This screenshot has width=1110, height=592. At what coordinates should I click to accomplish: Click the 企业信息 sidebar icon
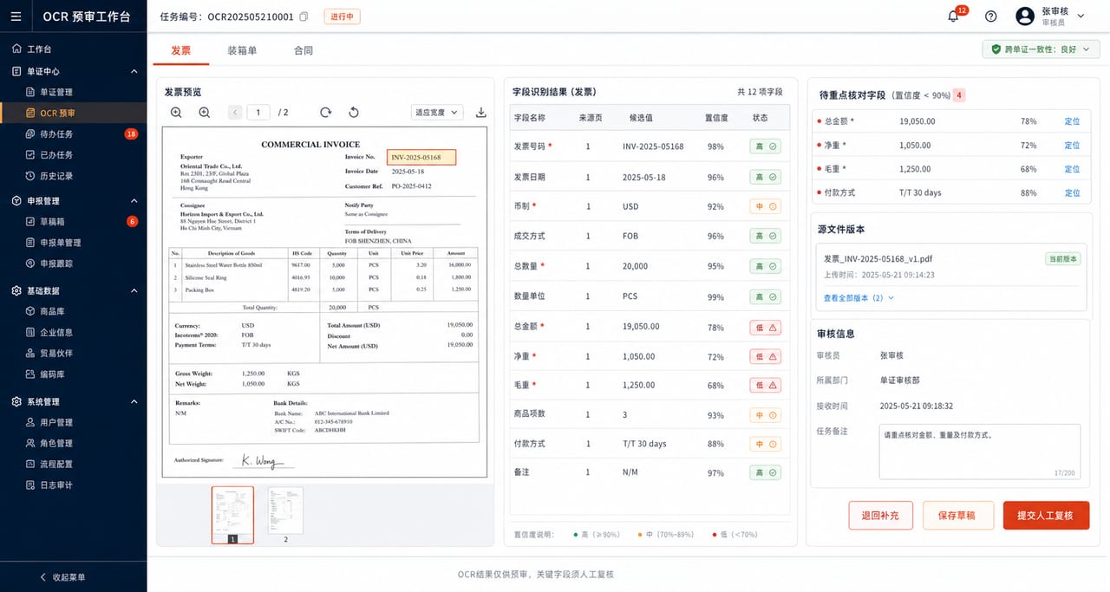[31, 332]
